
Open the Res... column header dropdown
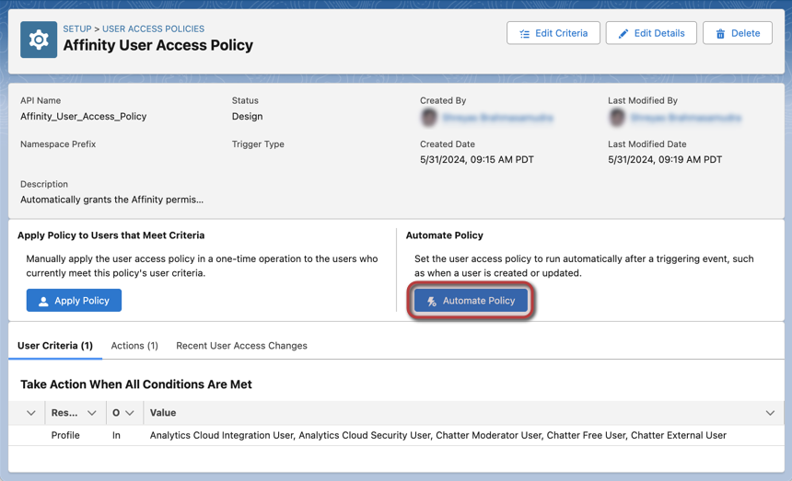[91, 413]
